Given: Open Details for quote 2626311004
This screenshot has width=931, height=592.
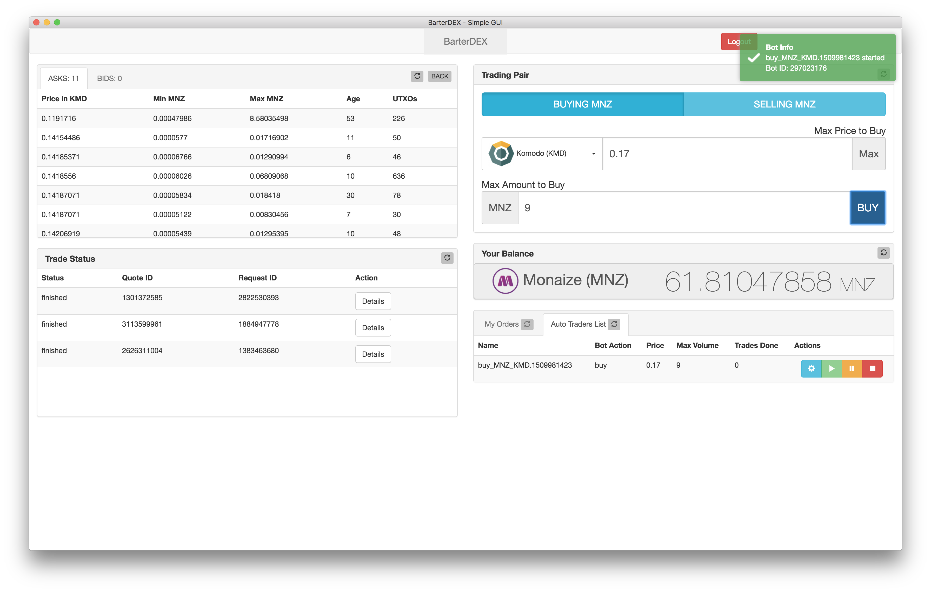Looking at the screenshot, I should (x=373, y=354).
